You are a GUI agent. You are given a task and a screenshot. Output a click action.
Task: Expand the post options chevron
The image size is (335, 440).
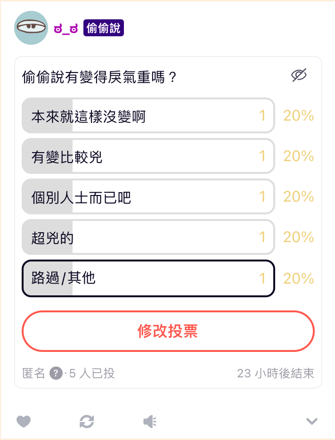tap(312, 421)
